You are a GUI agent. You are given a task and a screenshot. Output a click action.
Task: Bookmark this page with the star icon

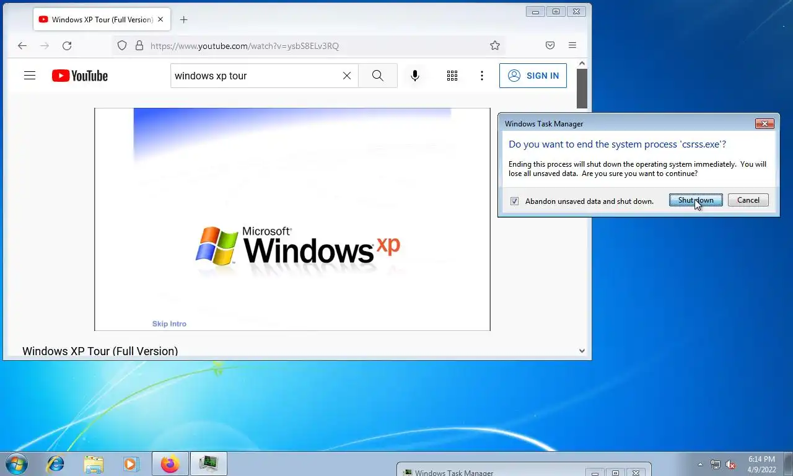point(495,45)
